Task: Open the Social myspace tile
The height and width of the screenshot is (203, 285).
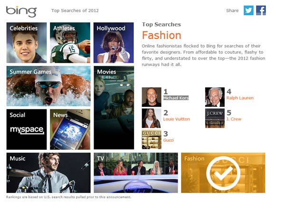Action: tap(27, 129)
